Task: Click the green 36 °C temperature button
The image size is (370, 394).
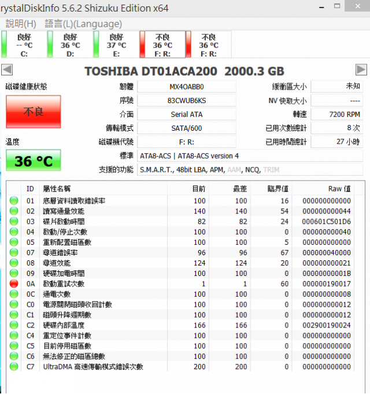Action: [34, 160]
